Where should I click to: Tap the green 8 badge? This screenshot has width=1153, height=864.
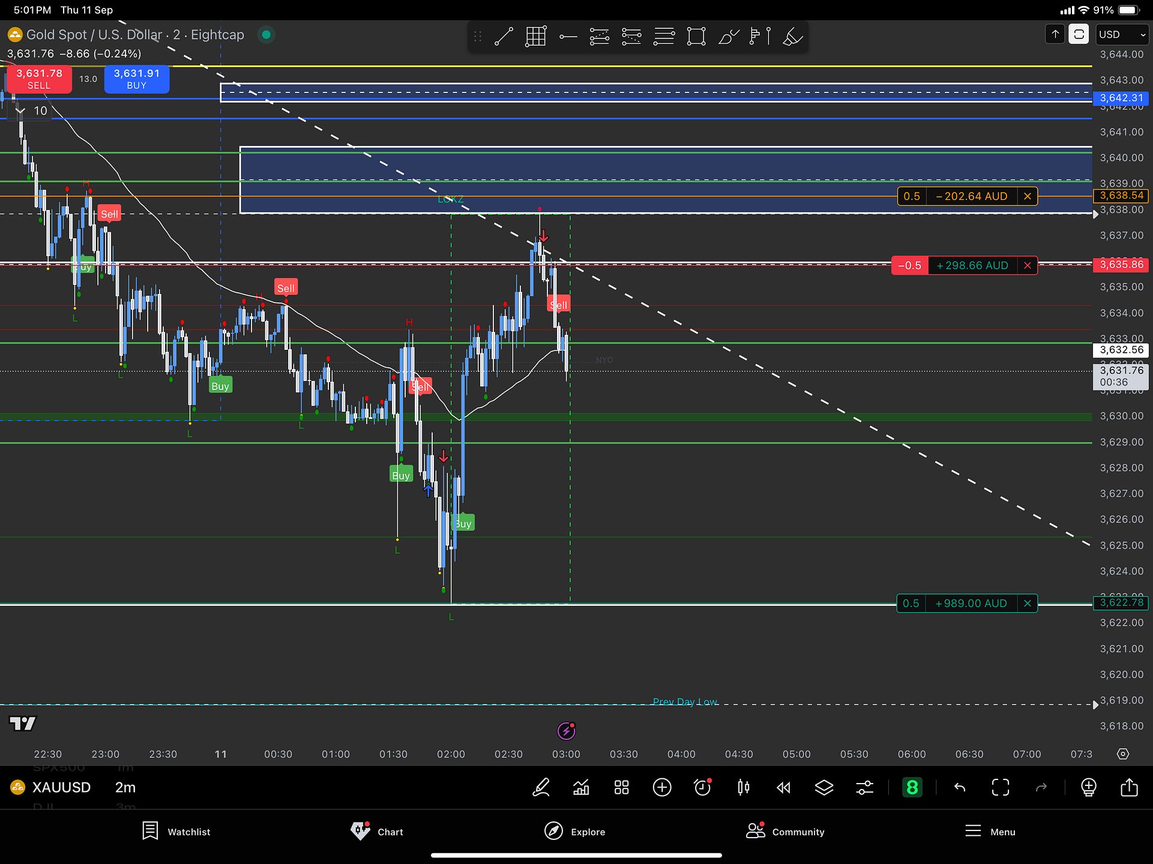point(912,787)
